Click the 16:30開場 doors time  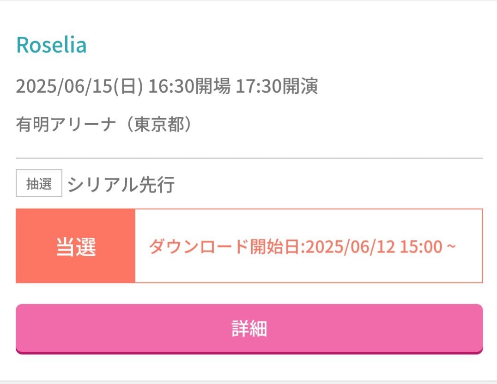[189, 86]
